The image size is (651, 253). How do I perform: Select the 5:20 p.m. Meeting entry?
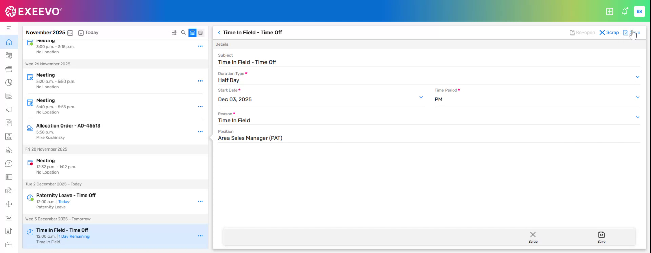(x=115, y=81)
